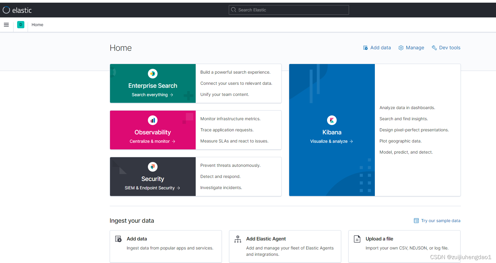Click the Add data icon in header links
Screen dimensions: 496x263
[x=366, y=48]
